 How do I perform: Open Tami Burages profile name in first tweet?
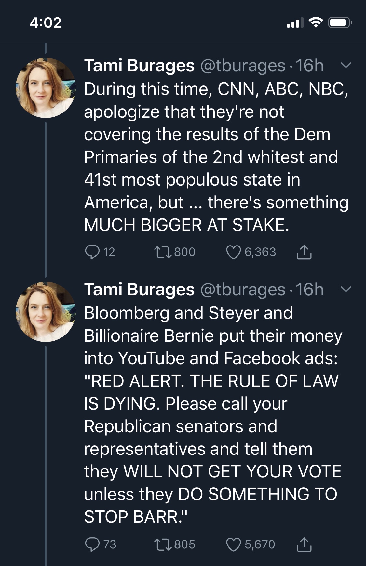pos(139,66)
